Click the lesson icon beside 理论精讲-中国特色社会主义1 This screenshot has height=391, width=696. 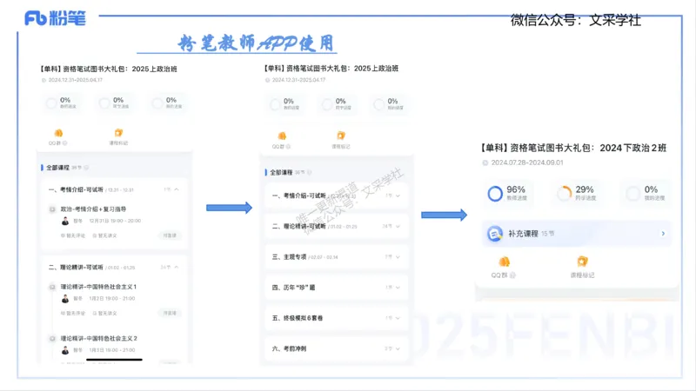[52, 287]
